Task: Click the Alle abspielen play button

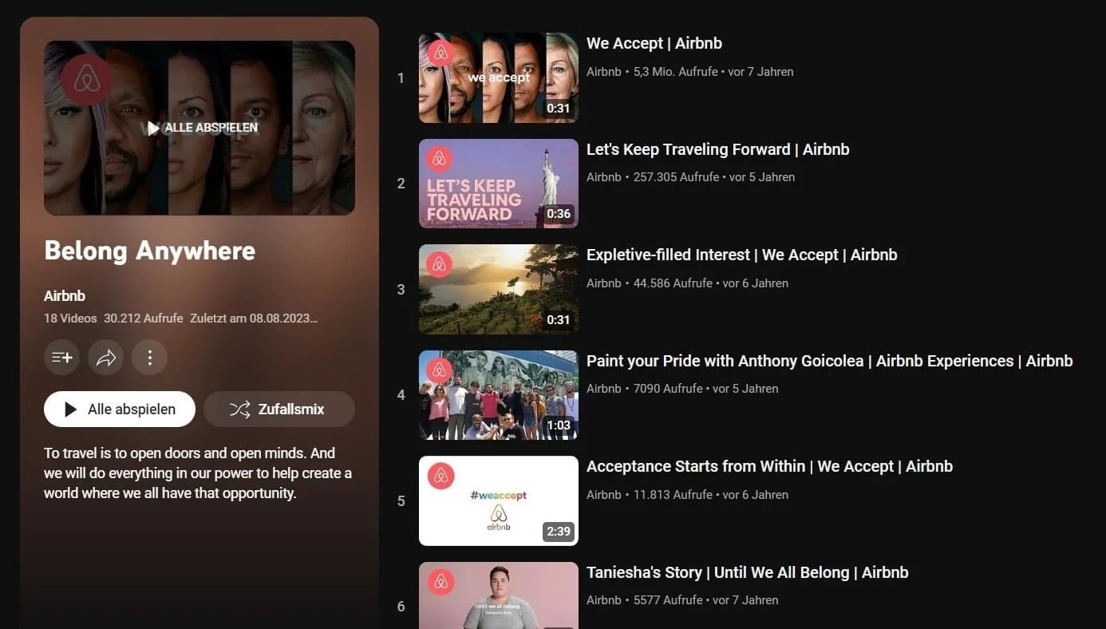Action: click(120, 409)
